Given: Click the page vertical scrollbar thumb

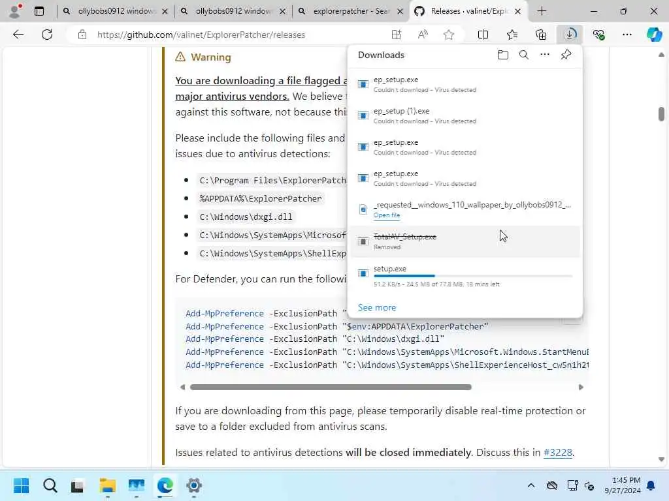Looking at the screenshot, I should 661,114.
